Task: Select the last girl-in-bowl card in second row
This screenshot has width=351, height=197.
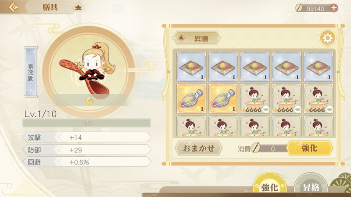Action: click(319, 98)
